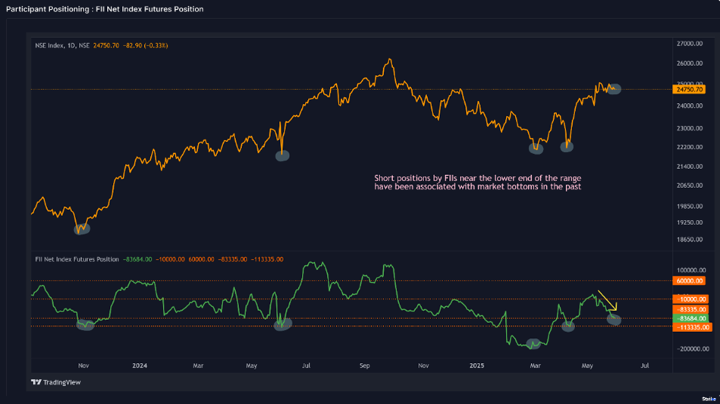Click the Participant Positioning chart title
The image size is (720, 404).
click(105, 9)
